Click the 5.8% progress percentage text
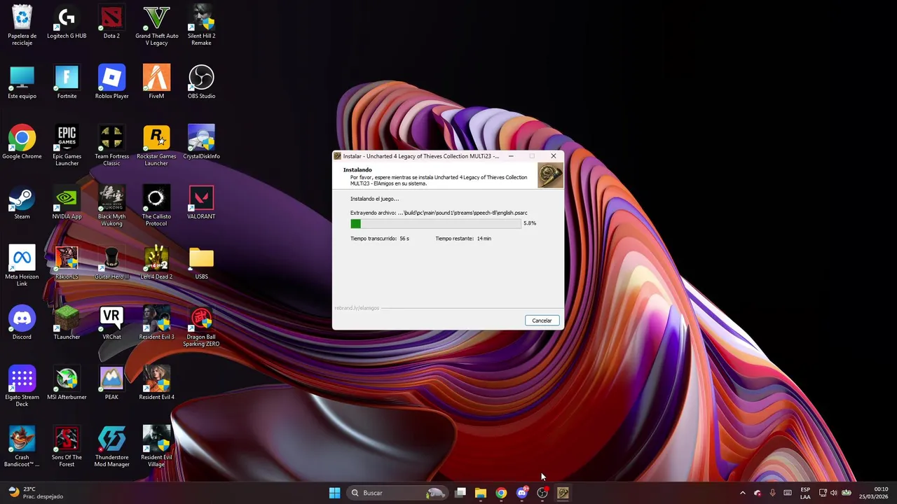 tap(530, 223)
